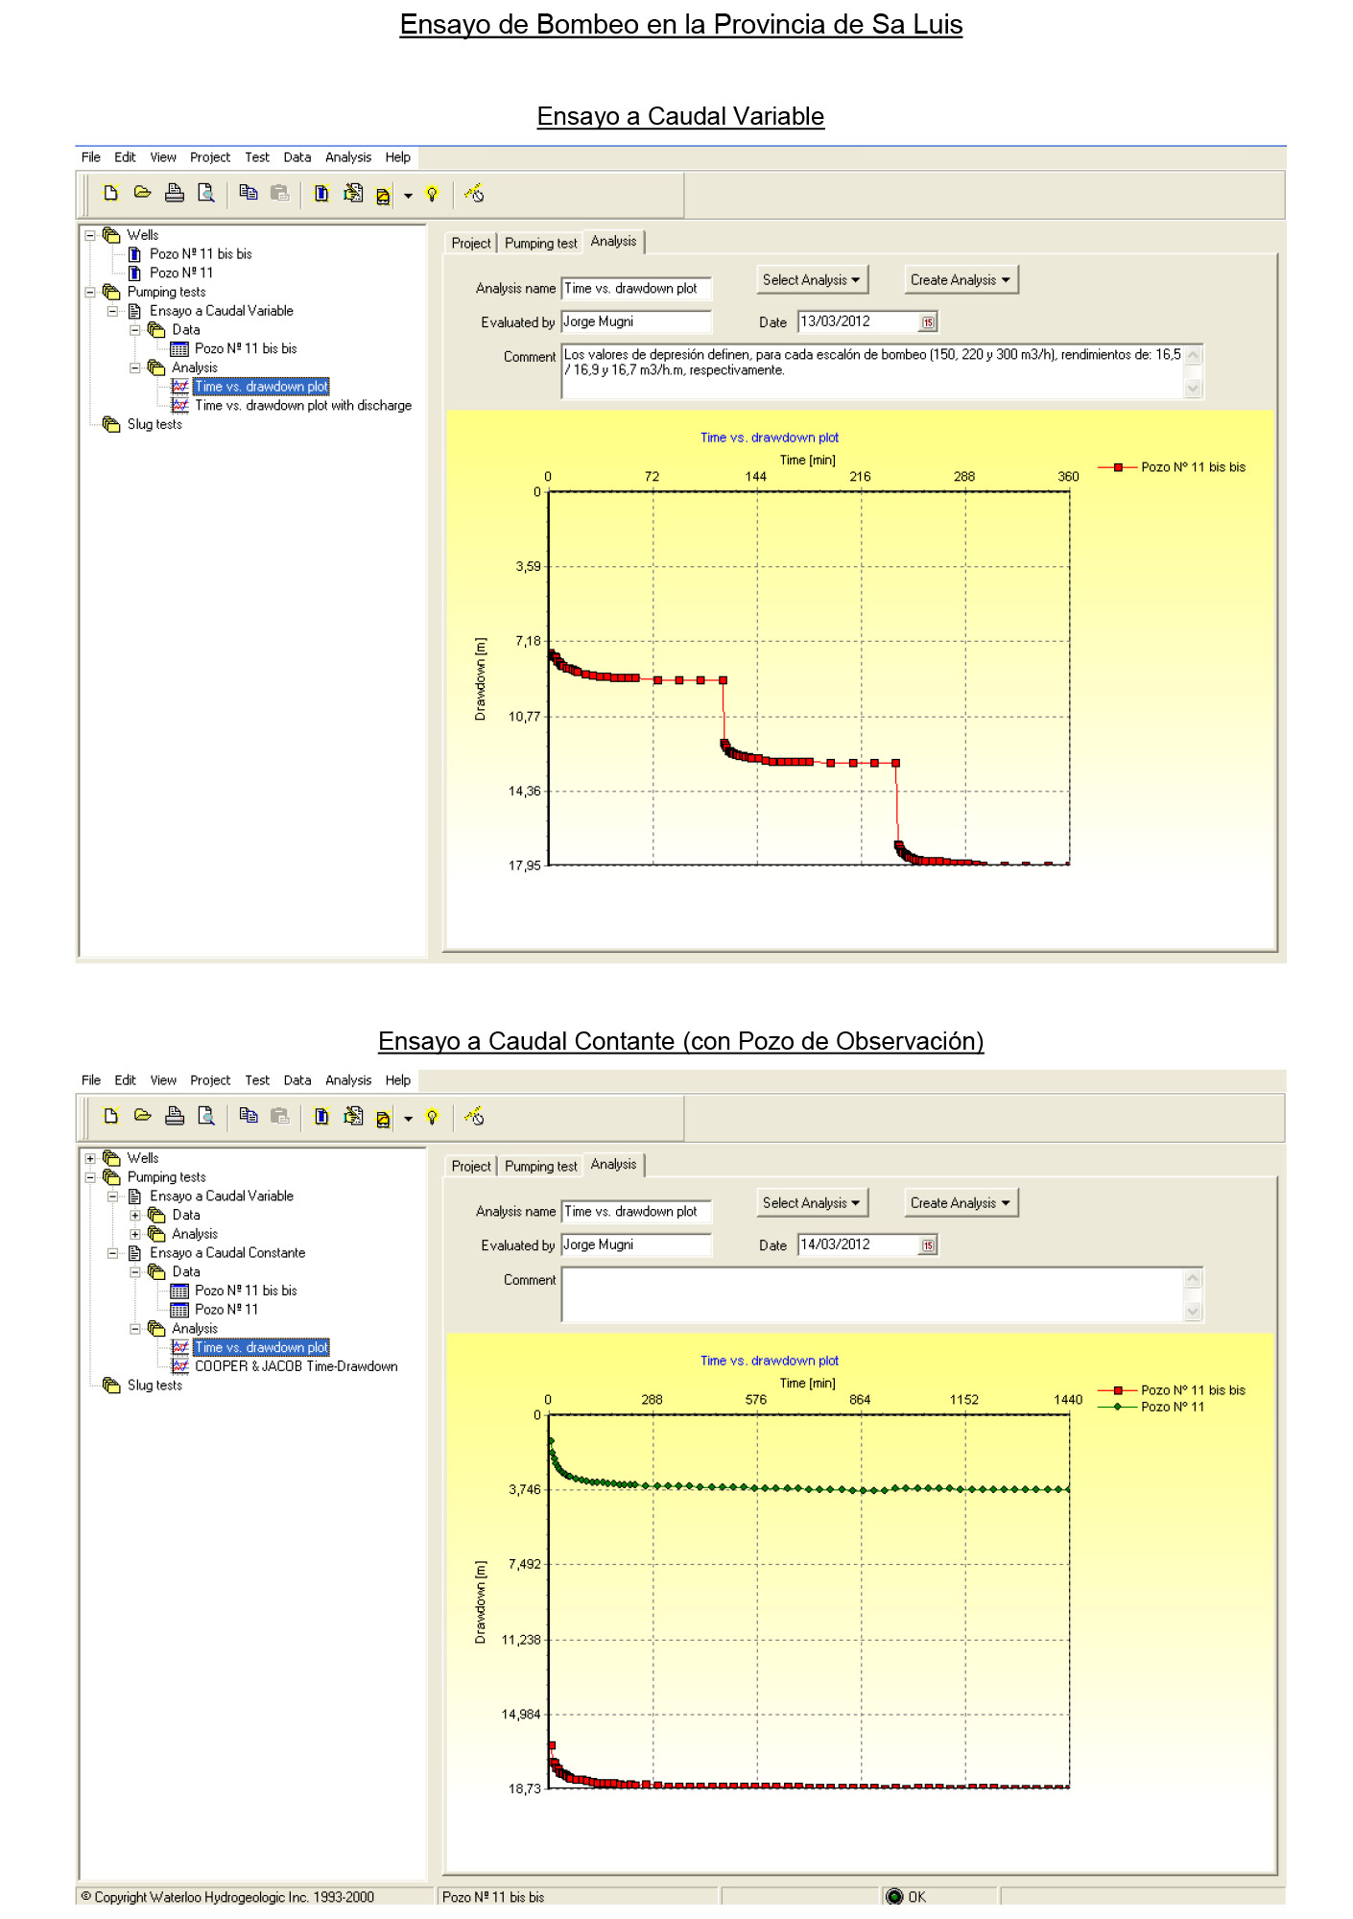The image size is (1353, 1919).
Task: Click red Pozo Nº 11 bis bis legend marker, lower chart
Action: [1117, 1390]
